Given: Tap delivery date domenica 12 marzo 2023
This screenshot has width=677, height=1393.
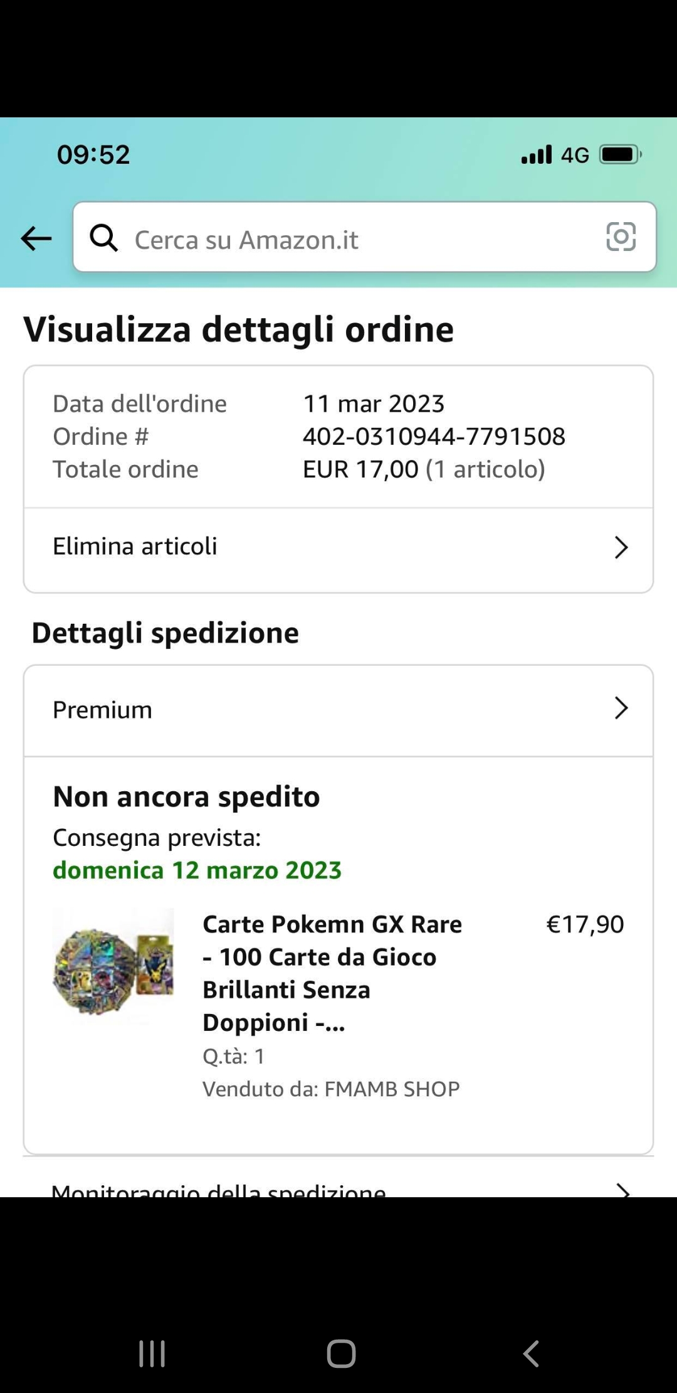Looking at the screenshot, I should pos(197,870).
